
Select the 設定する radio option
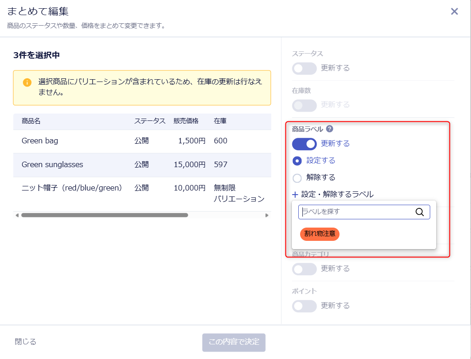coord(297,161)
